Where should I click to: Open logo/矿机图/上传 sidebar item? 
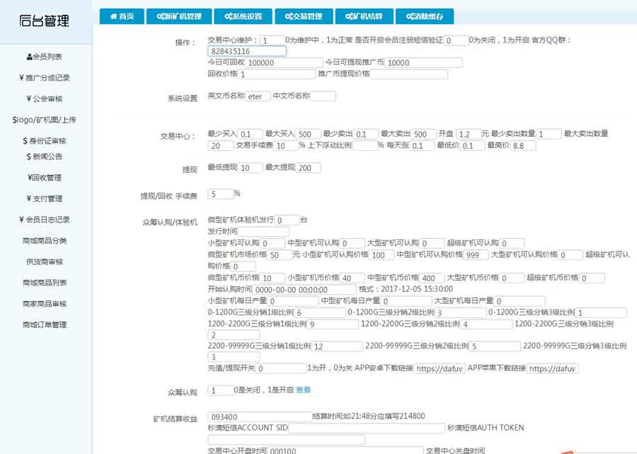[x=45, y=120]
